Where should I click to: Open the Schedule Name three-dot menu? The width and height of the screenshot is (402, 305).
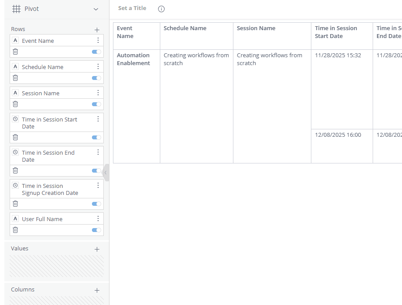click(x=98, y=66)
